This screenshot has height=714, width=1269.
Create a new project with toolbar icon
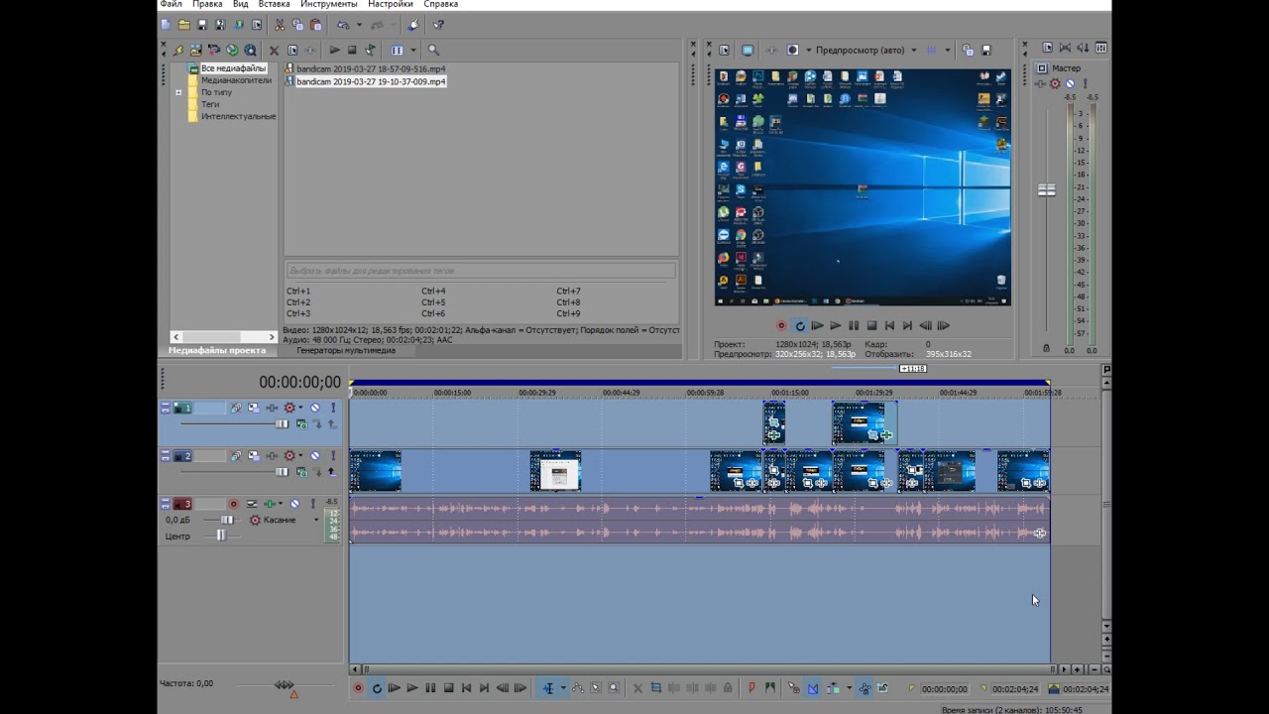click(166, 25)
